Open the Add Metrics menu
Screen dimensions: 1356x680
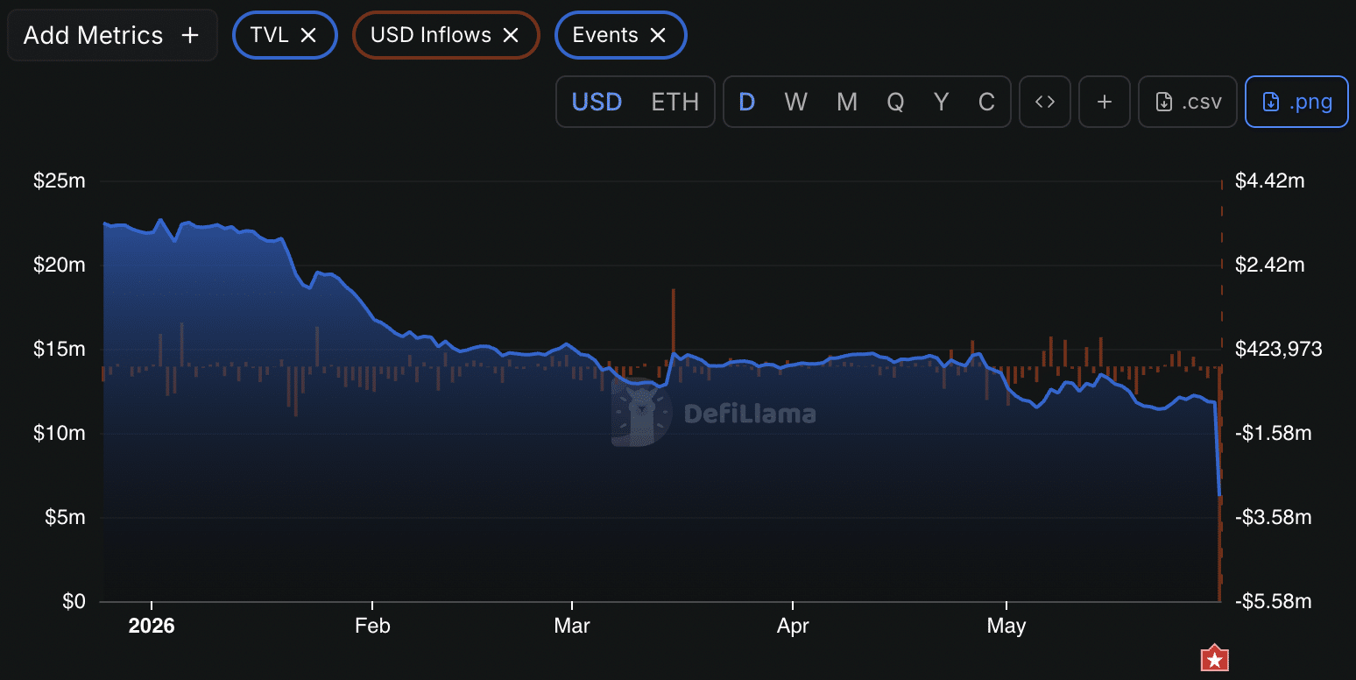[112, 35]
